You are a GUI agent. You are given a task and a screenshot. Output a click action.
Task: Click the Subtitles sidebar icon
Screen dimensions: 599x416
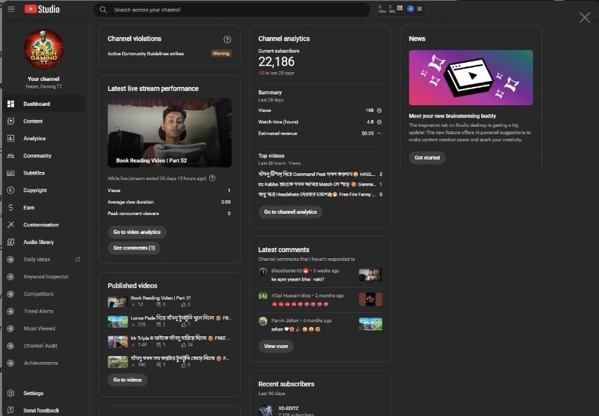coord(10,173)
